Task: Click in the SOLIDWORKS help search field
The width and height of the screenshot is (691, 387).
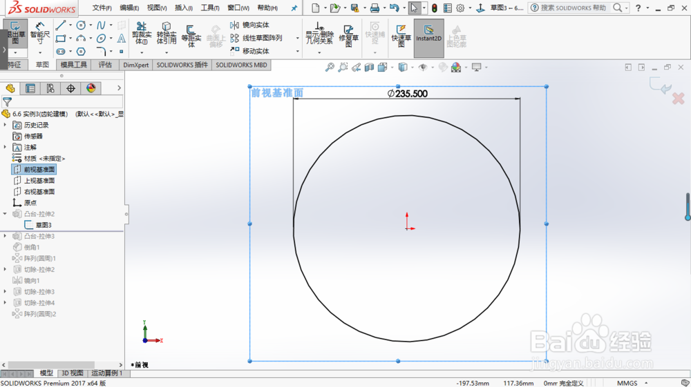Action: pyautogui.click(x=574, y=8)
